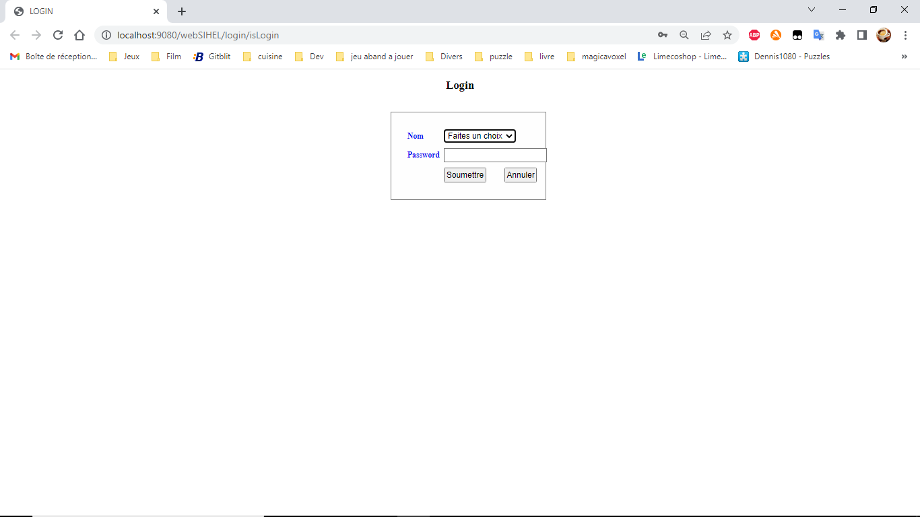Screen dimensions: 920x517
Task: Open the tab search chevron
Action: click(x=812, y=9)
